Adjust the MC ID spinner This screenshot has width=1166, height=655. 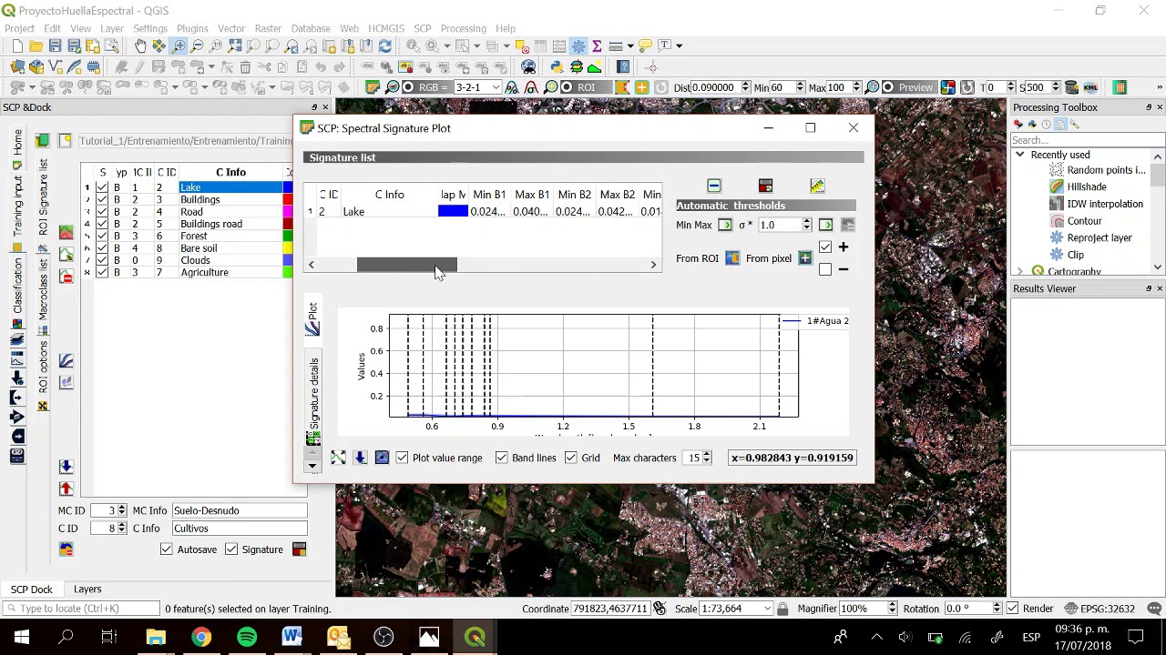(121, 510)
